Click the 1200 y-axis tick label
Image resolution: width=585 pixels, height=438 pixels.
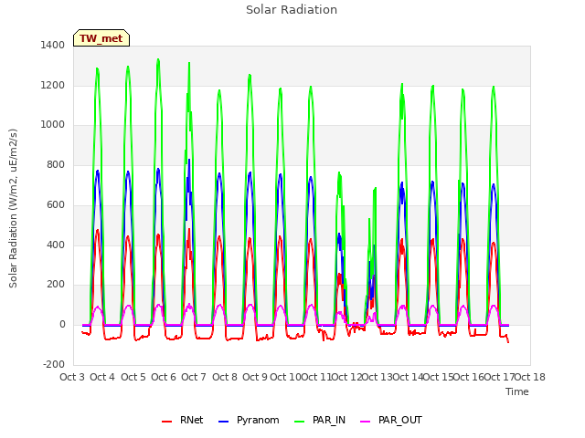pos(53,85)
